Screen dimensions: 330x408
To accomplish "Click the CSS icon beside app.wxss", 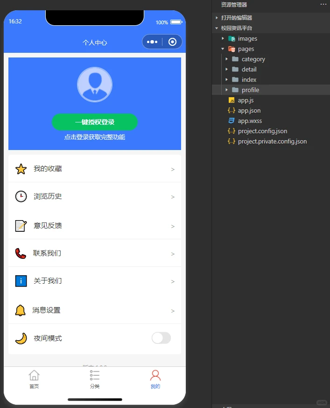I will tap(232, 121).
